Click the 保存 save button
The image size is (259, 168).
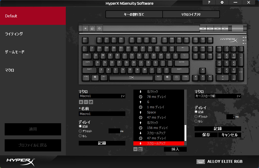pyautogui.click(x=206, y=135)
